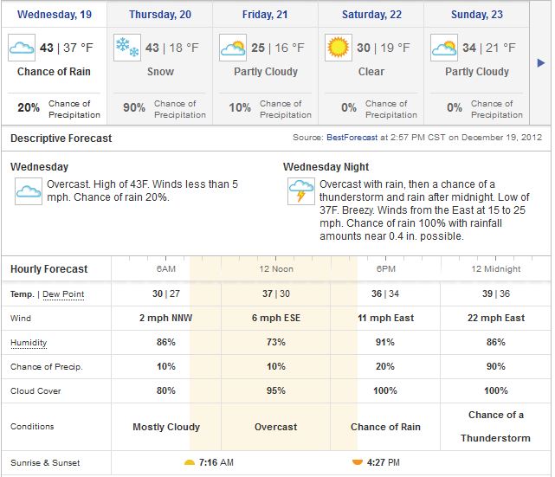Viewport: 555px width, 477px height.
Task: Open the Friday, 21 forecast tab
Action: pos(265,15)
